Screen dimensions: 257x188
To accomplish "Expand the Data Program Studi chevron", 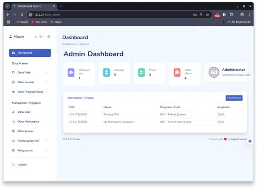I will [47, 92].
